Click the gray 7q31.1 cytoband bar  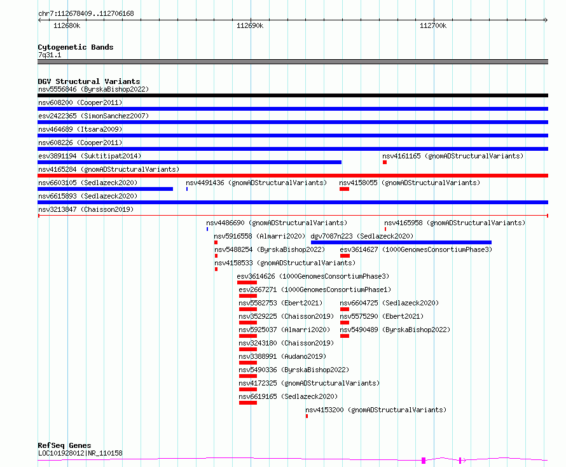(x=293, y=62)
